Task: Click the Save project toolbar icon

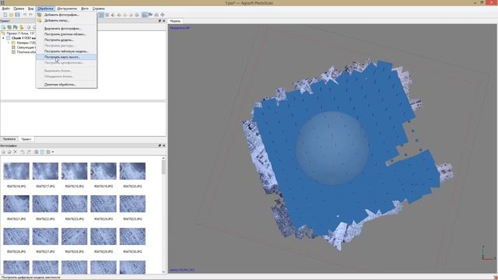Action: coord(17,15)
